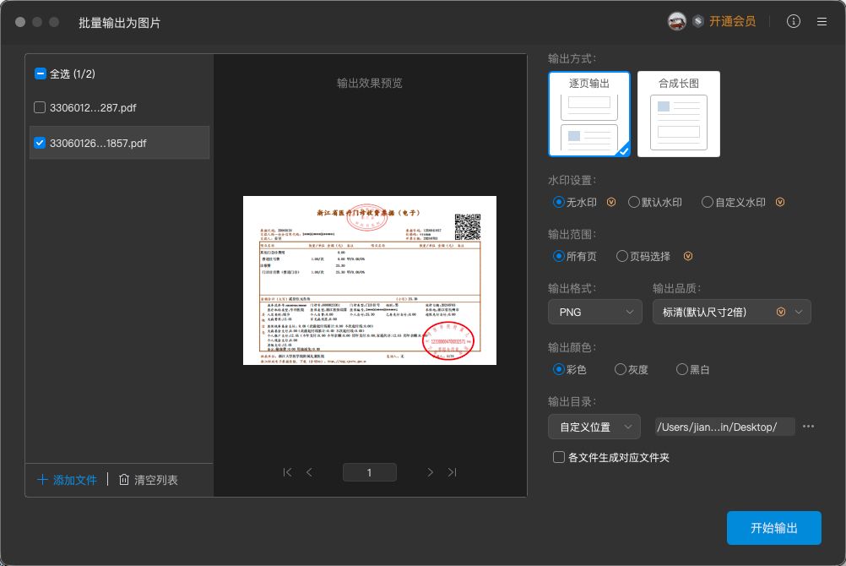The height and width of the screenshot is (566, 846).
Task: Click the VIP badge in 输出品质 dropdown
Action: [x=781, y=312]
